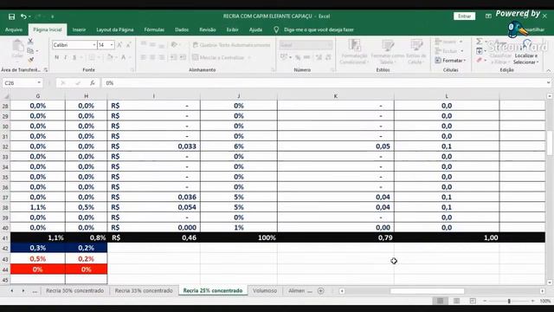Apply comma thousands separator style
Viewport: 554px width, 312px height.
pyautogui.click(x=306, y=57)
